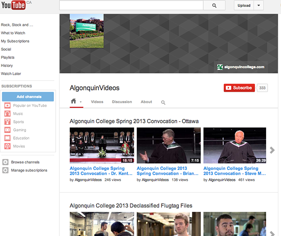Click the AlgonquinVideos channel title
Screen dimensions: 281x236
click(x=94, y=88)
